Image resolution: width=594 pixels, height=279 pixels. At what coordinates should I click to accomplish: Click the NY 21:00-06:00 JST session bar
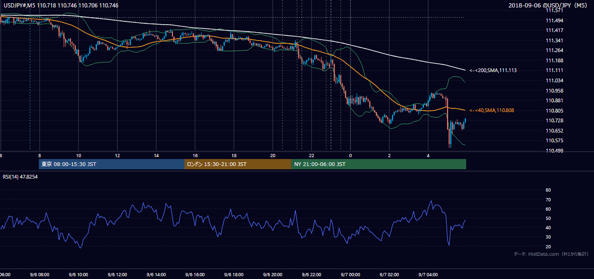coord(379,164)
